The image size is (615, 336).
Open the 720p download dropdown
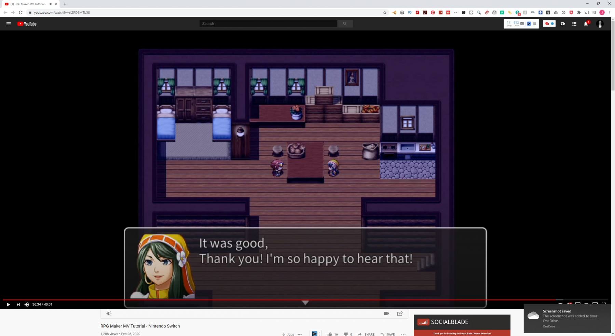pos(288,334)
